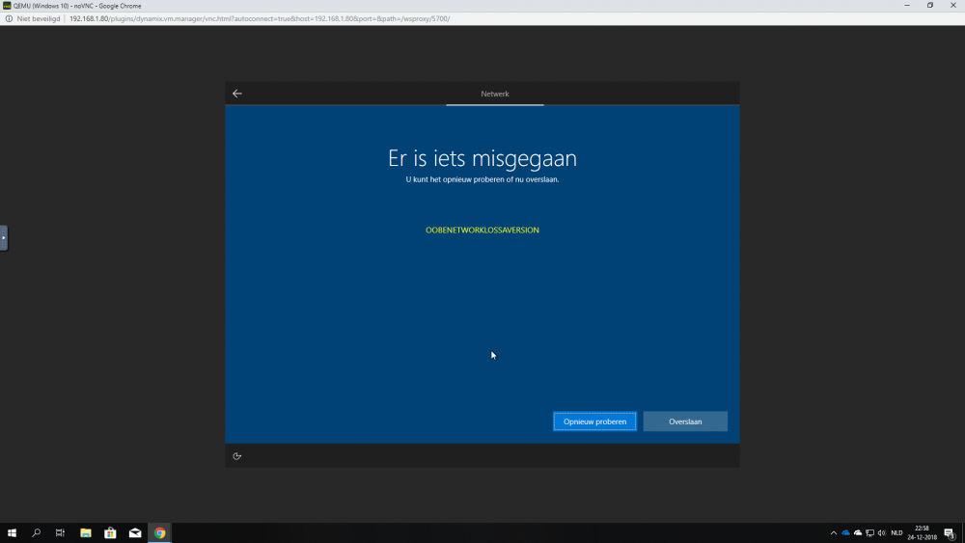Screen dimensions: 965x543
Task: Open the ease of access icon at bottom of setup
Action: [237, 456]
